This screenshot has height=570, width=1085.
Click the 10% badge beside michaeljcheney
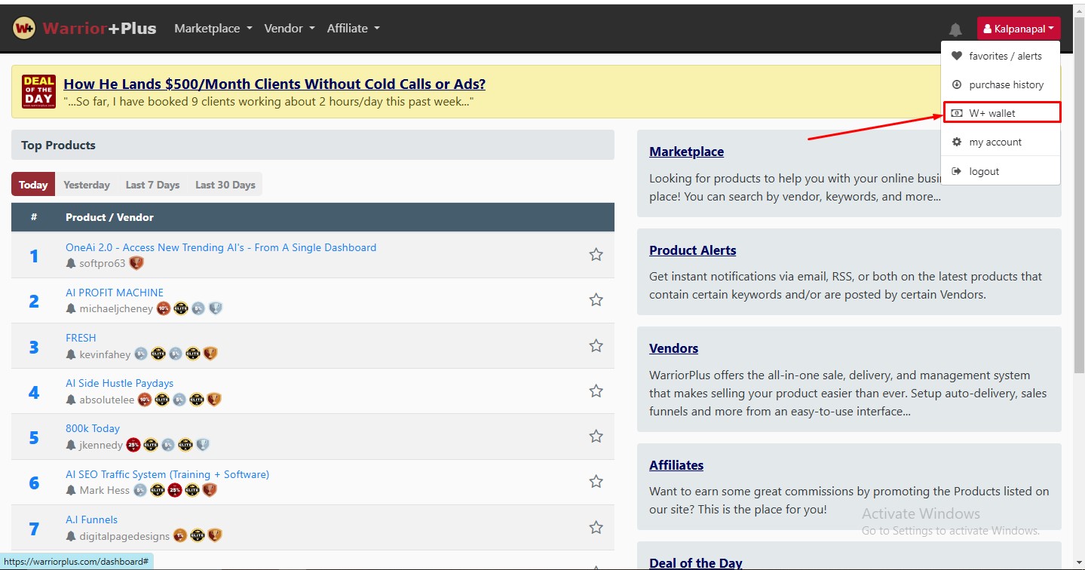[x=164, y=308]
